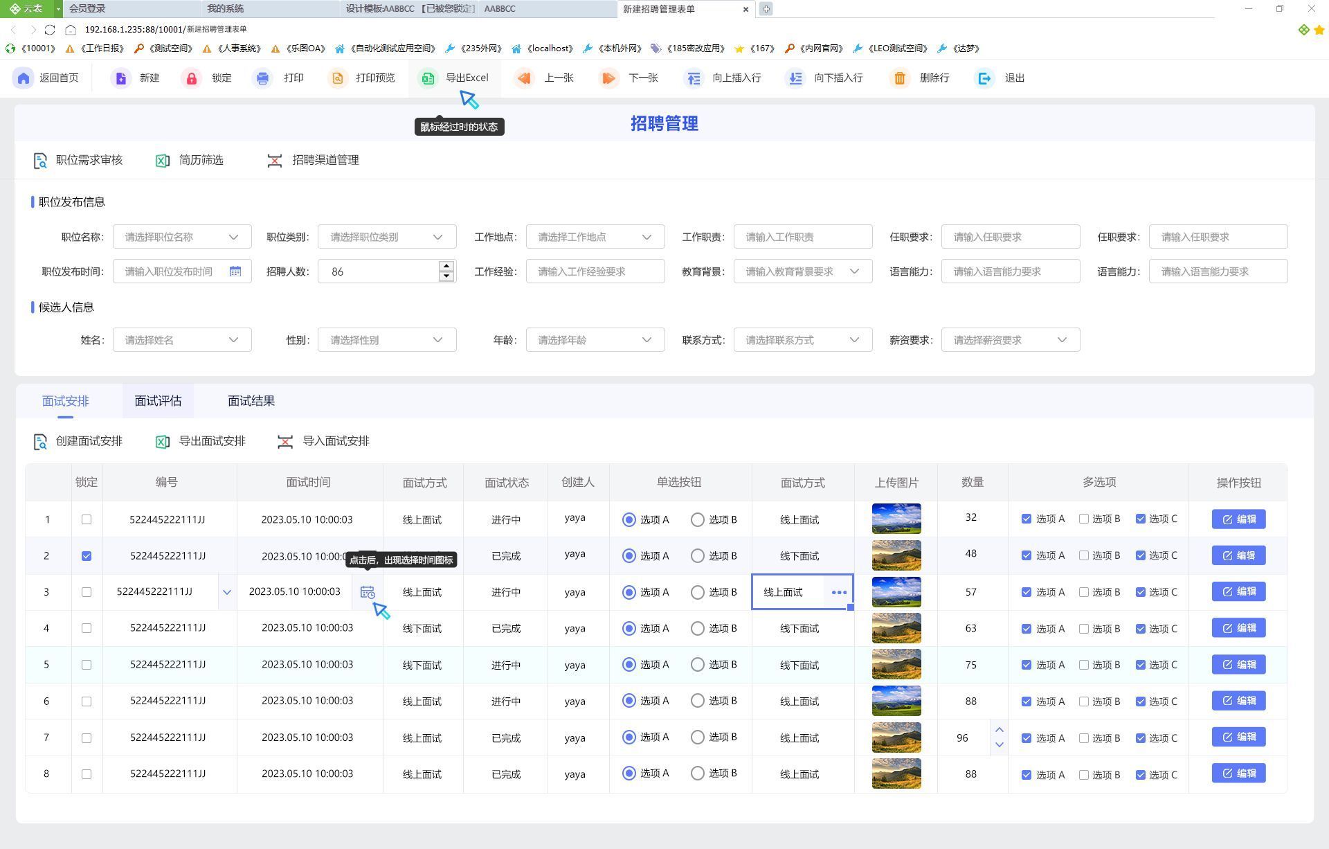Switch to the 面试评估 tab

158,400
